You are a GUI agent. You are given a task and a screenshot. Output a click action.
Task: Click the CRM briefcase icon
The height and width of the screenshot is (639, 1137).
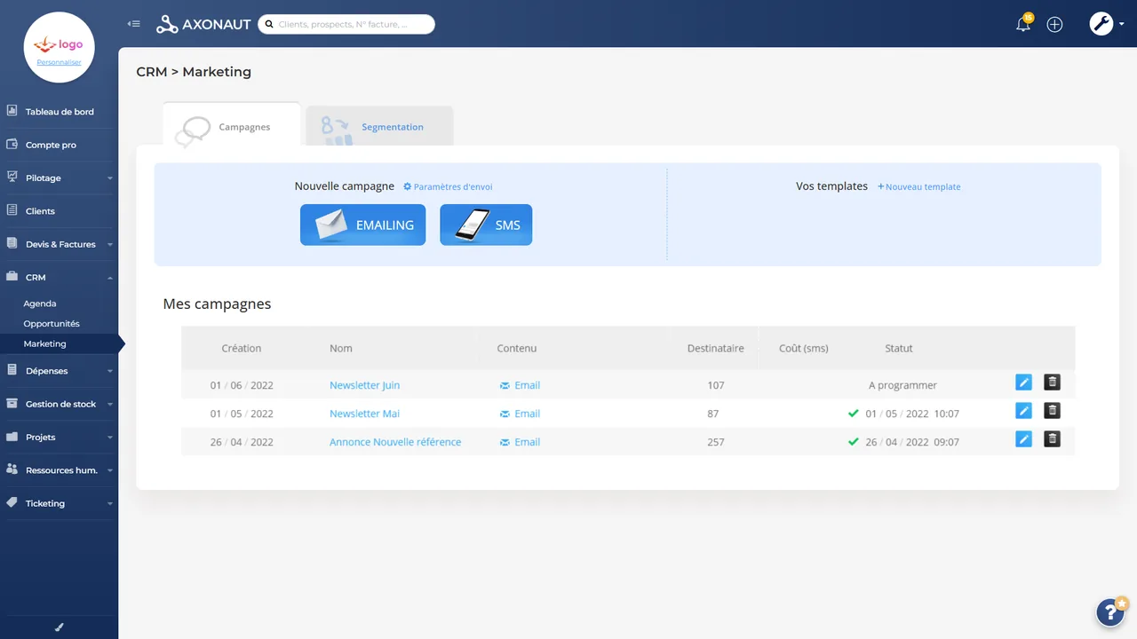tap(12, 277)
